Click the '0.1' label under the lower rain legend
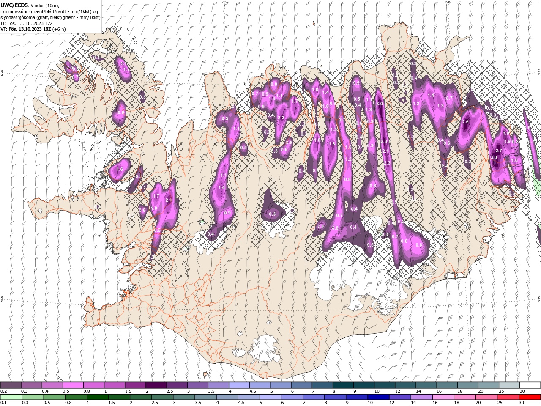541x406 pixels. click(x=3, y=403)
